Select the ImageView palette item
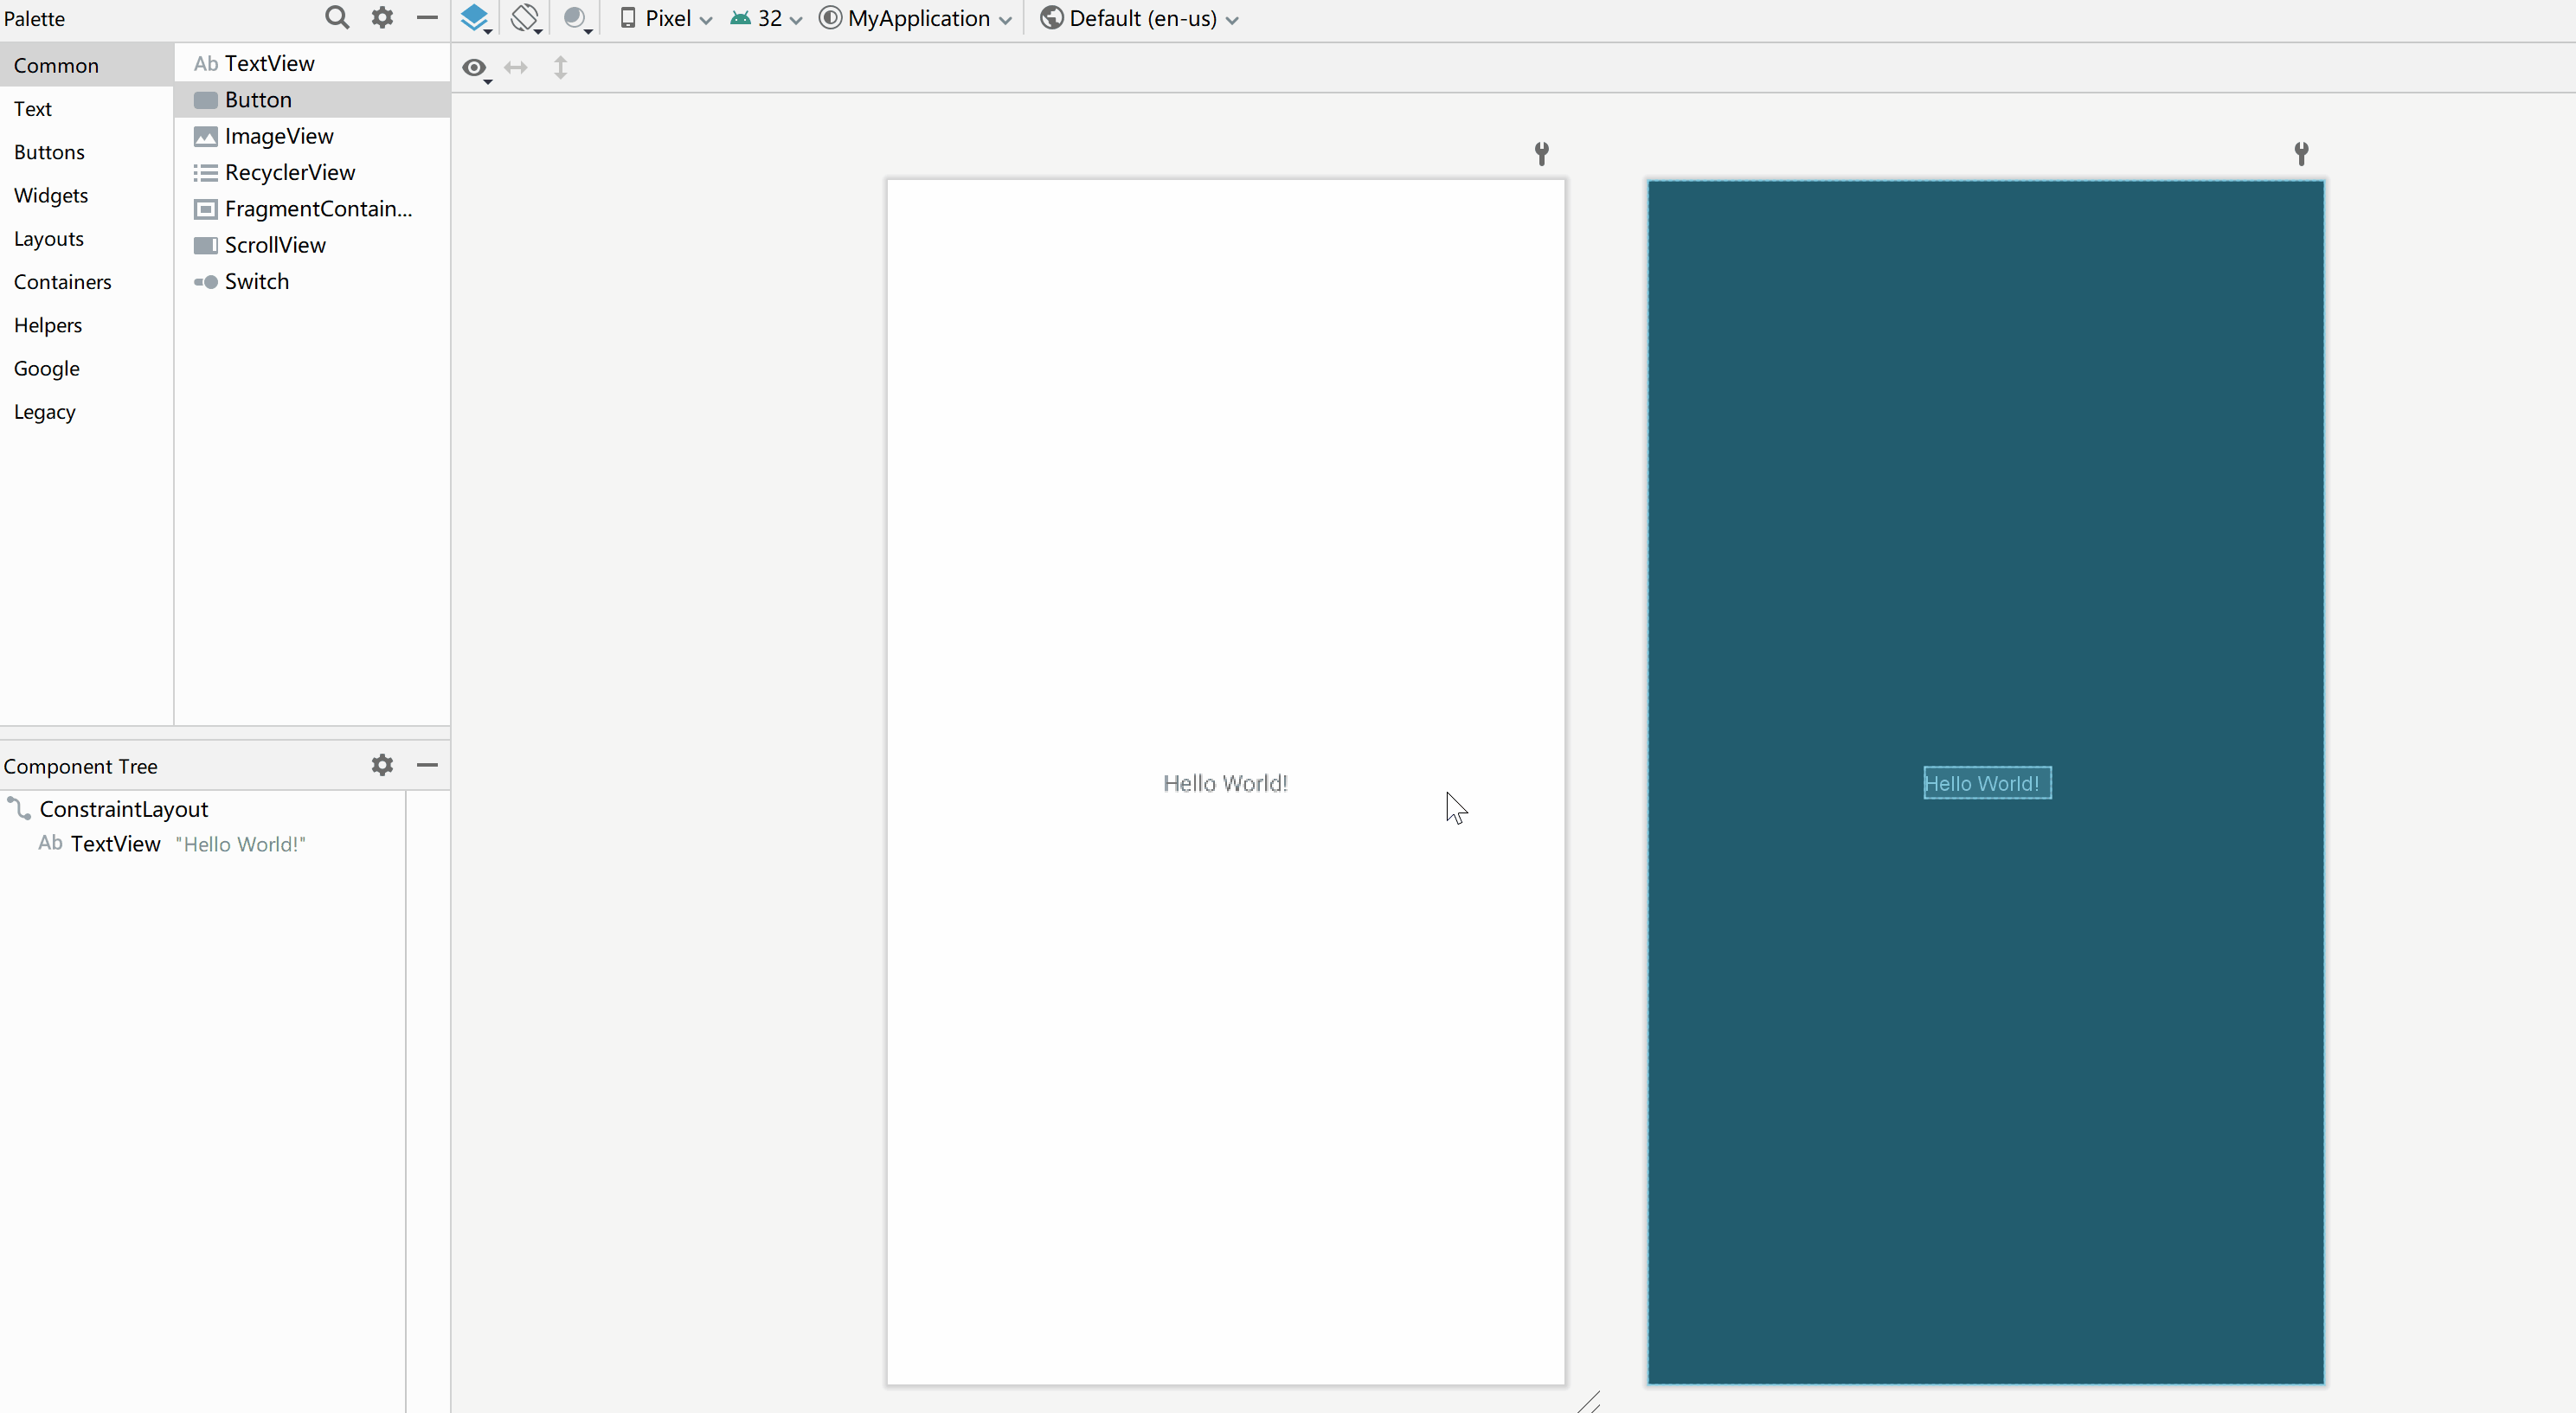Image resolution: width=2576 pixels, height=1413 pixels. (279, 136)
